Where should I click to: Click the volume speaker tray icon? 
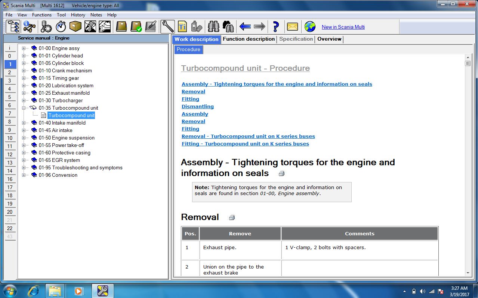(x=423, y=291)
